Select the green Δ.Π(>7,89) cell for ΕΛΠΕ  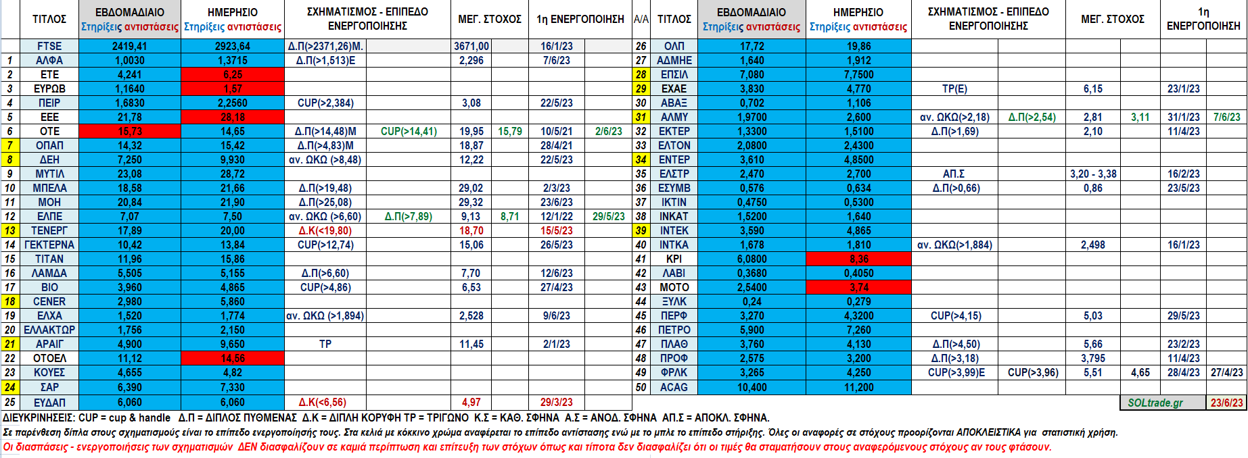pyautogui.click(x=409, y=216)
